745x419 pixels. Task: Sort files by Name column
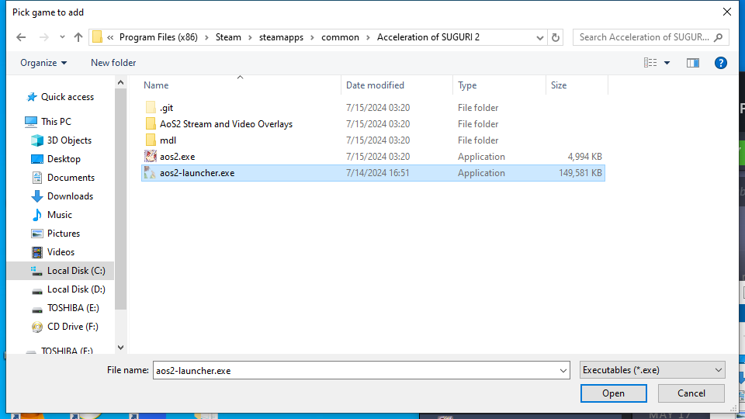[x=156, y=85]
